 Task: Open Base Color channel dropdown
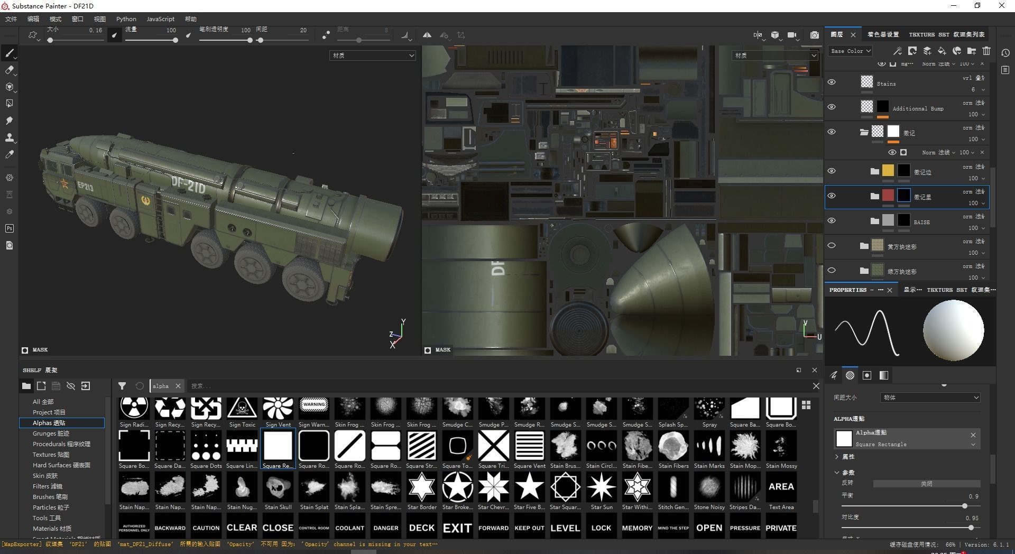[x=850, y=51]
